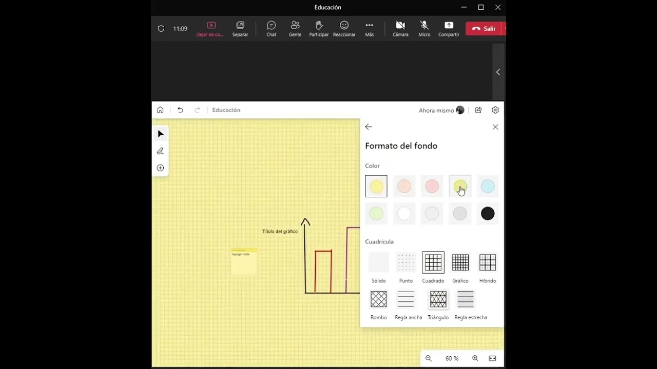Open the Gente participants panel
The image size is (657, 369).
tap(295, 29)
